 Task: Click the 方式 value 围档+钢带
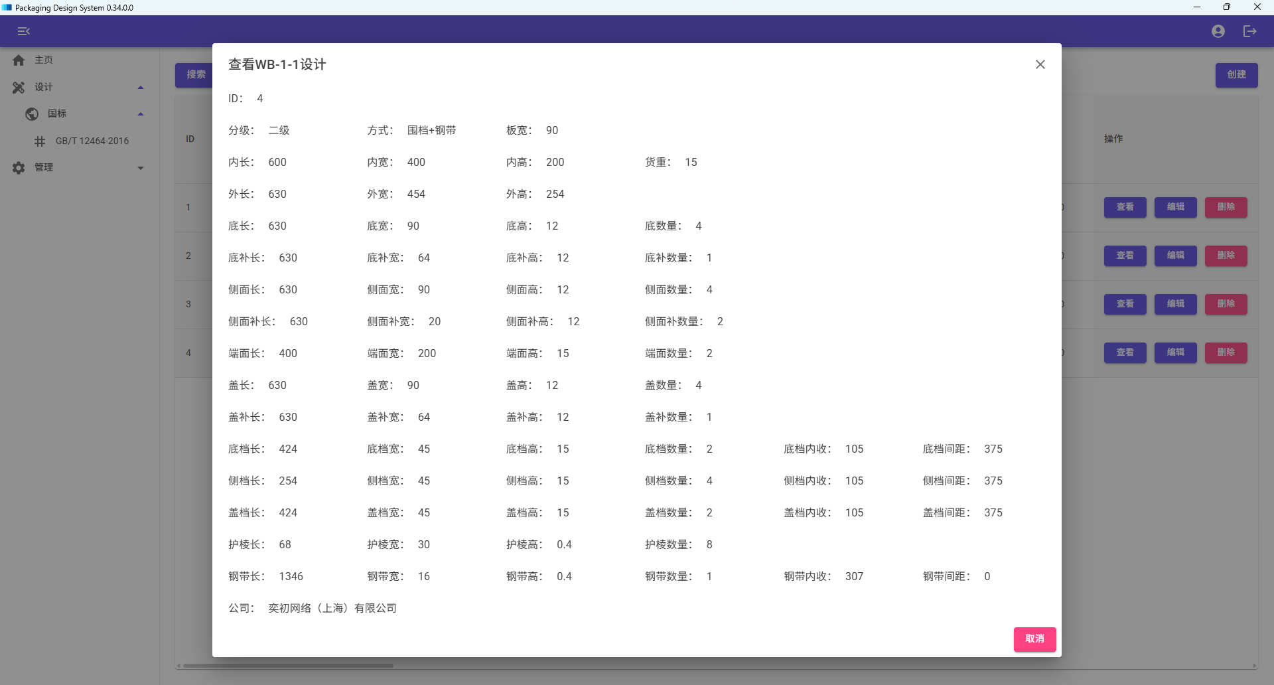tap(432, 130)
